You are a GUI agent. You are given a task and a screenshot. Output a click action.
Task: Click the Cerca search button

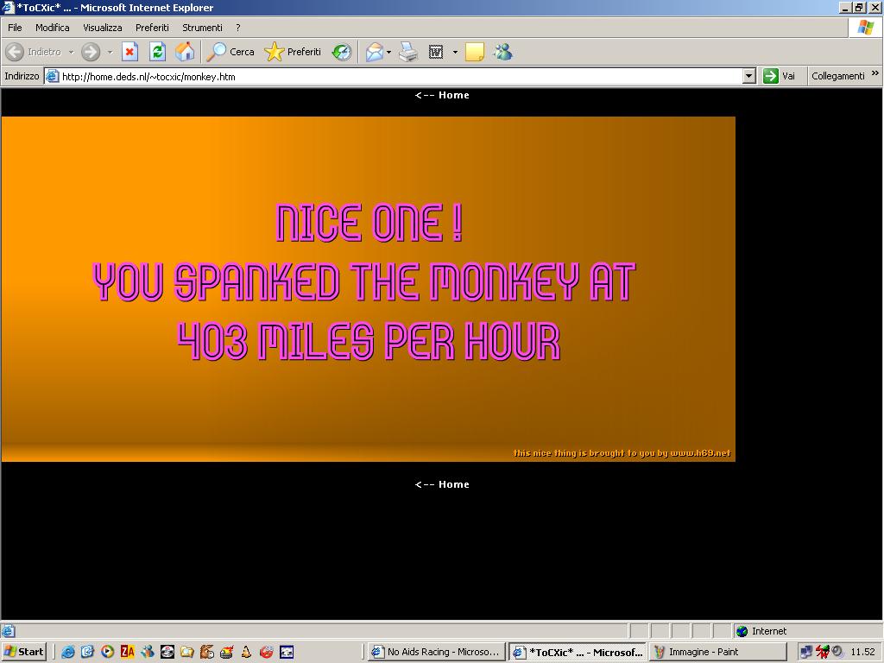click(x=230, y=52)
